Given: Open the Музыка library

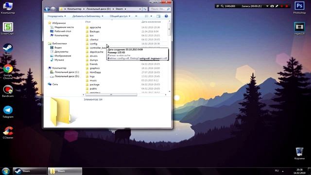Looking at the screenshot, I should click(59, 60).
